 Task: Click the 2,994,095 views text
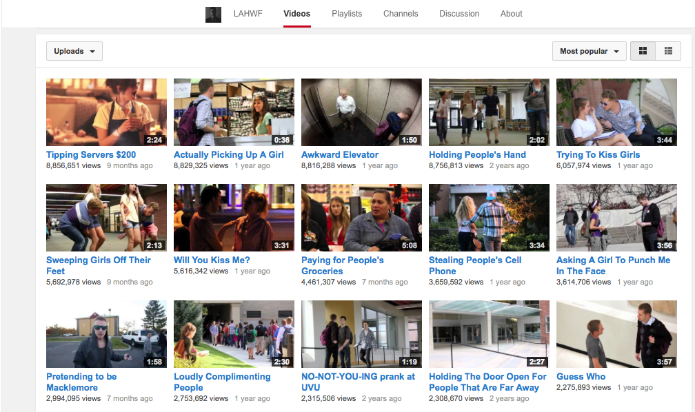[x=74, y=399]
